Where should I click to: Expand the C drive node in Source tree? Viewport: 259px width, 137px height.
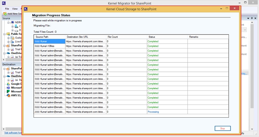[12, 26]
